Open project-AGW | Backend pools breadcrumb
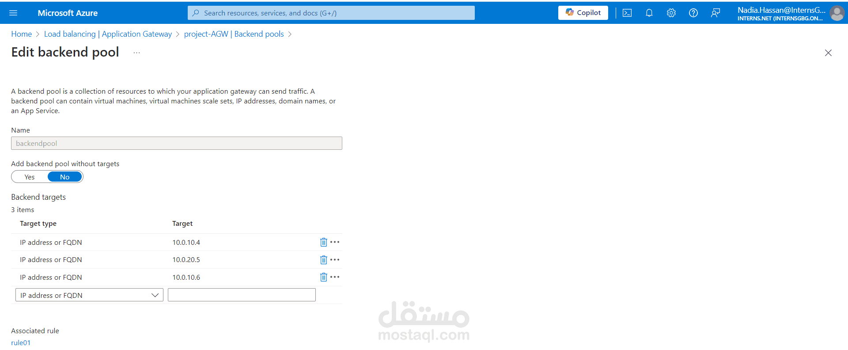Screen dimensions: 848x350 point(234,34)
